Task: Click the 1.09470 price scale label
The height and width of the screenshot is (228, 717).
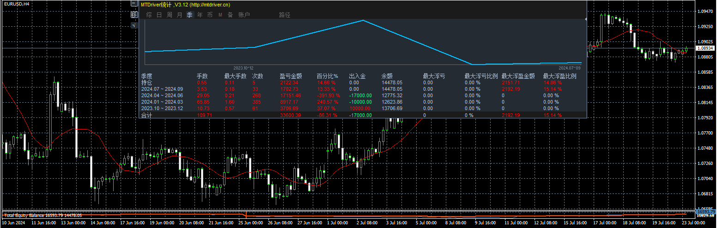Action: (705, 12)
